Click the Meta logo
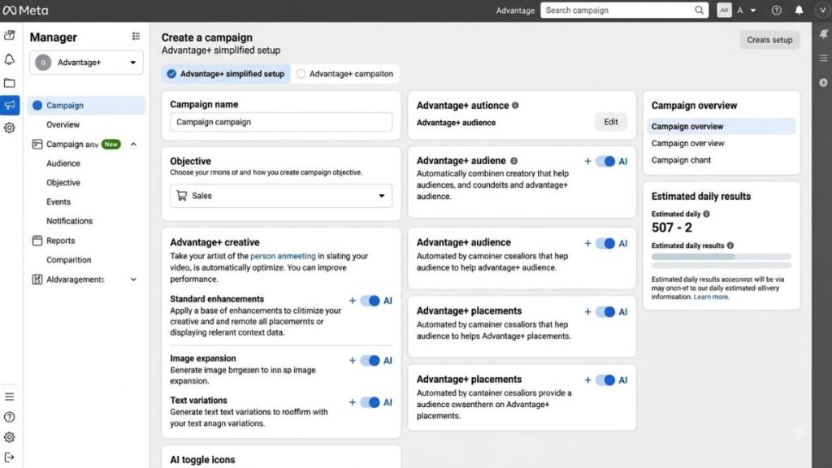Viewport: 832px width, 468px height. coord(25,10)
